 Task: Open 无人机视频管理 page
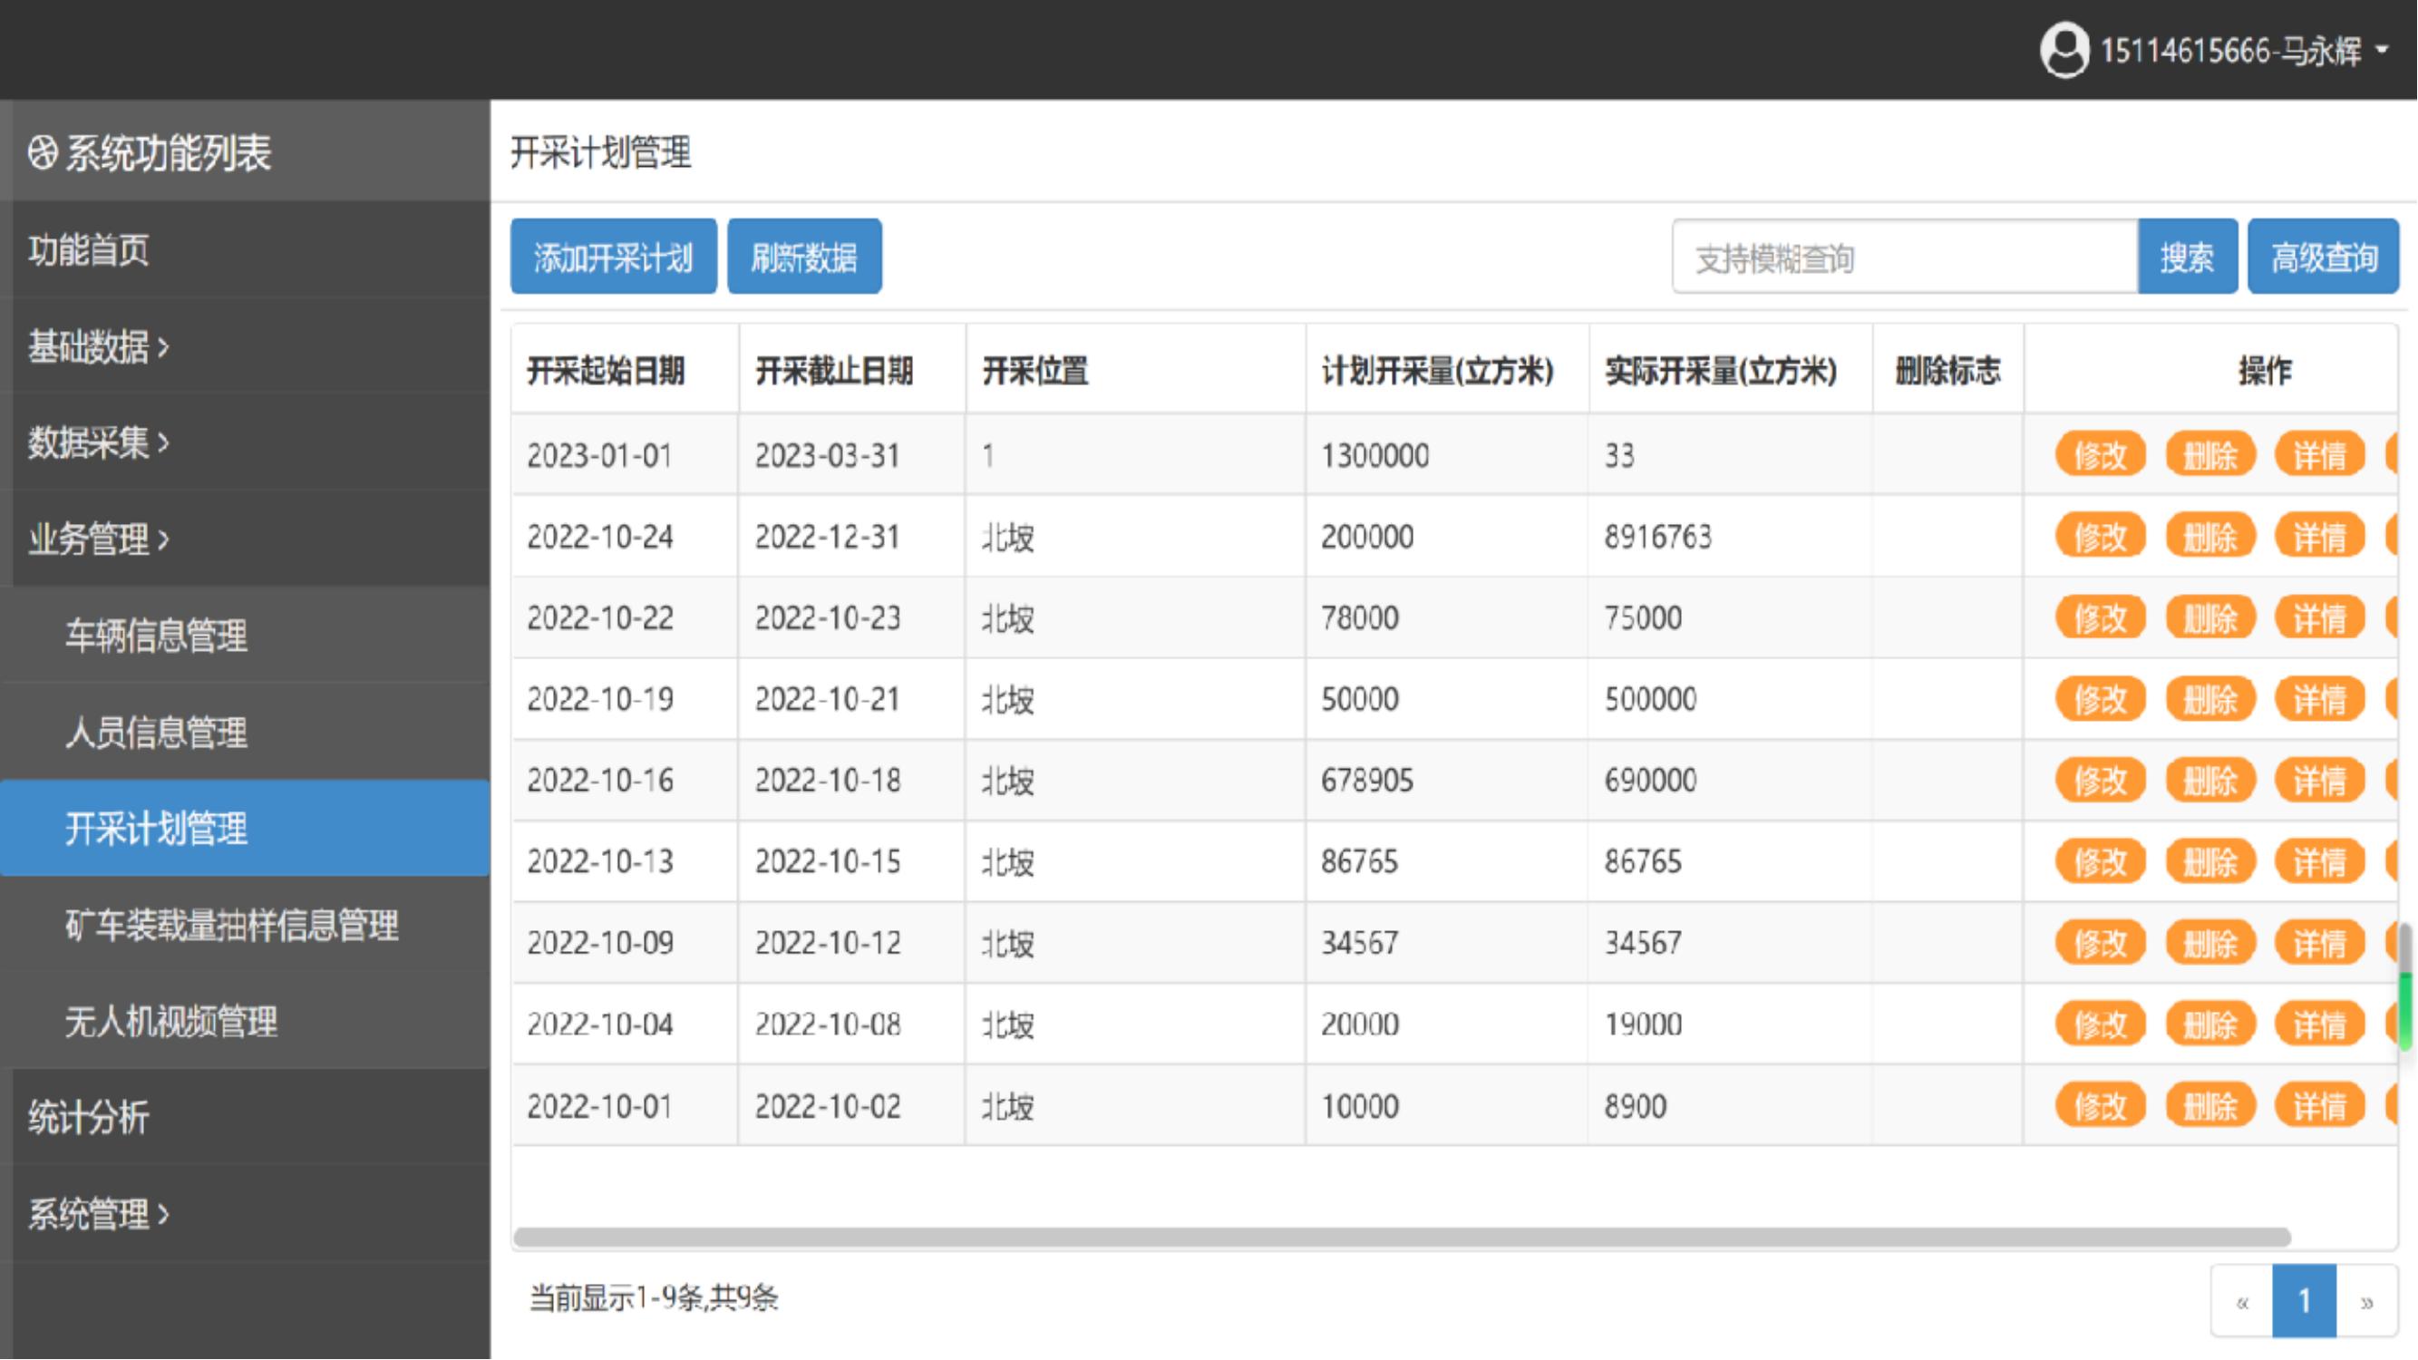click(x=170, y=1021)
